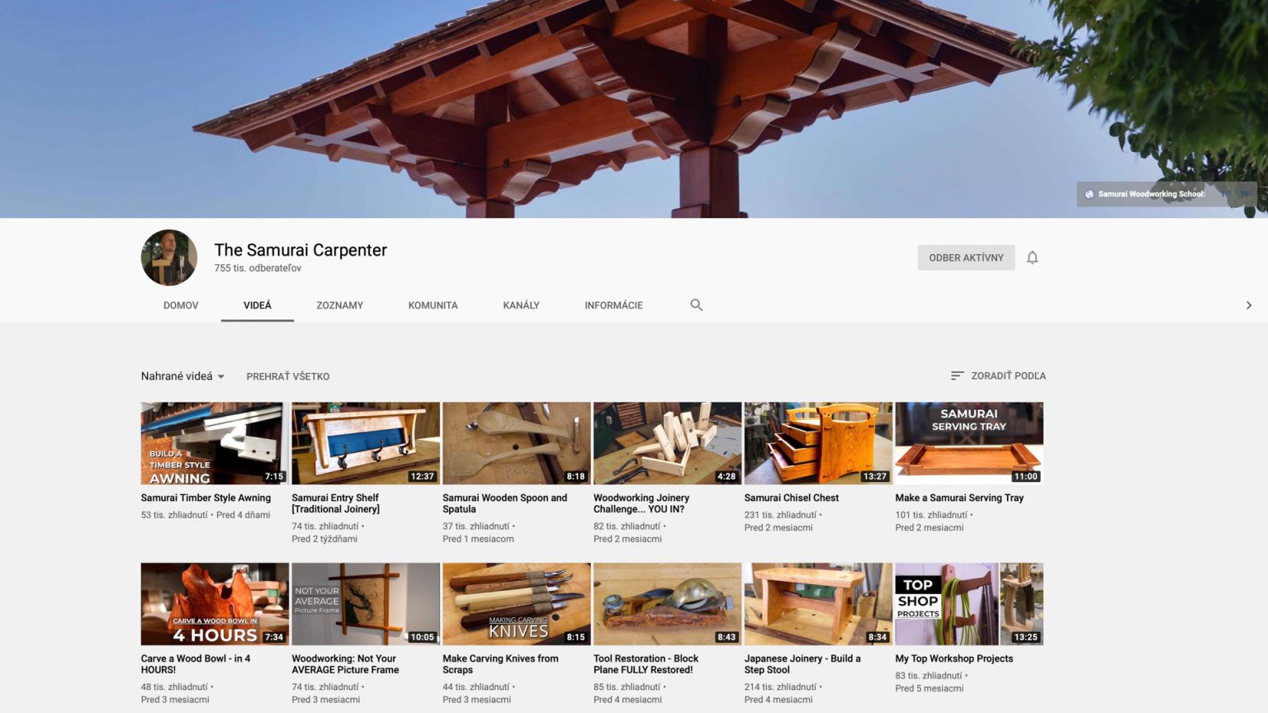Open Japanese Joinery Step Stool thumbnail
The width and height of the screenshot is (1268, 713).
818,604
